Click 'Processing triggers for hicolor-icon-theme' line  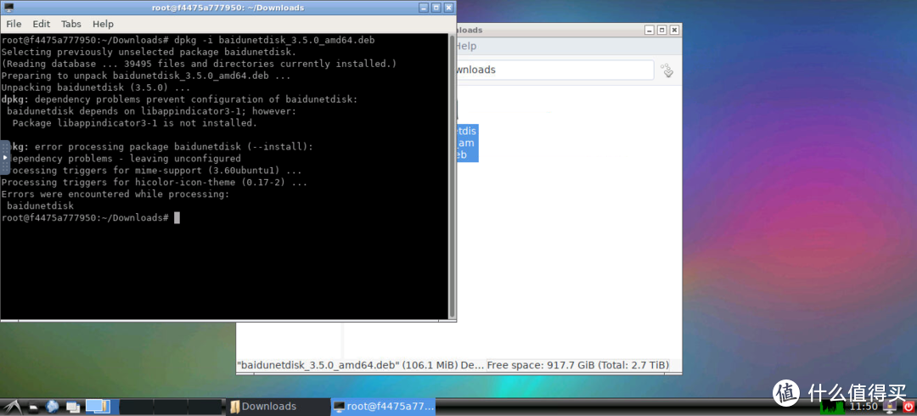pyautogui.click(x=155, y=182)
